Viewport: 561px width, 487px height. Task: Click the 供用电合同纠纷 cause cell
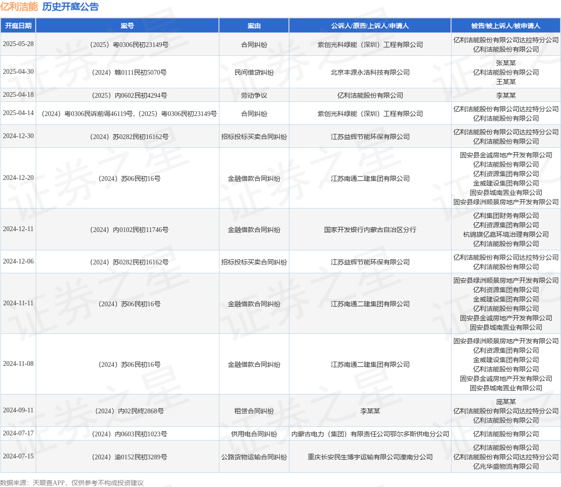tap(254, 434)
